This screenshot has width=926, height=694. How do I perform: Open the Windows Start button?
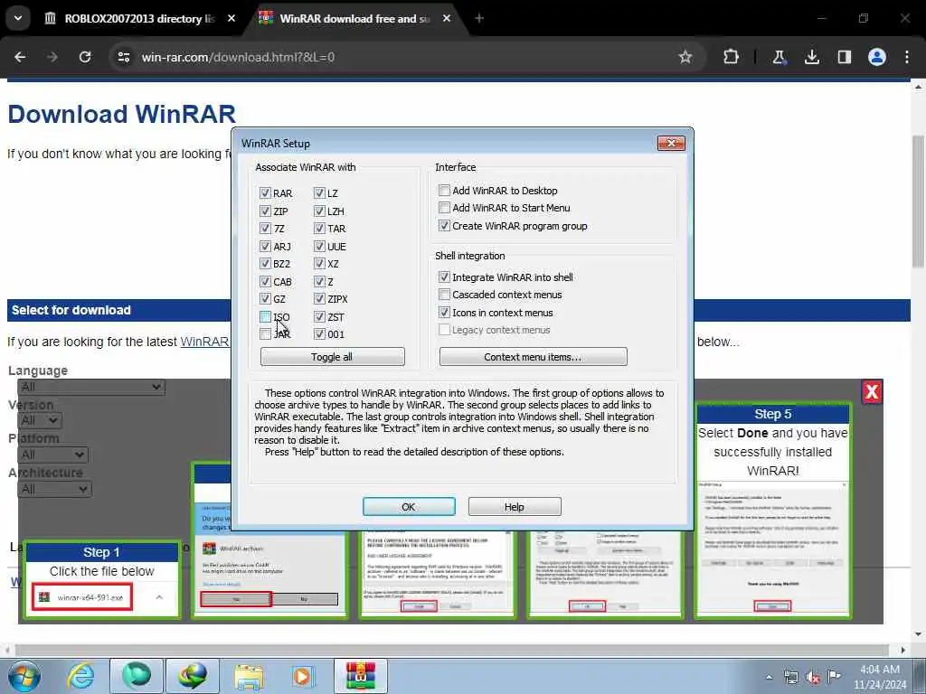click(24, 676)
